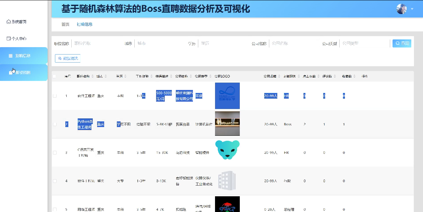Viewport: 423px width, 212px height.
Task: Click the 数据清洗 button
Action: [x=67, y=58]
